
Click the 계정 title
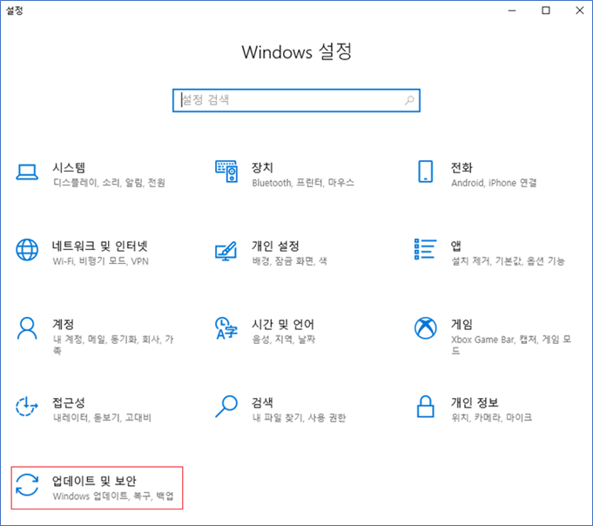(x=63, y=324)
